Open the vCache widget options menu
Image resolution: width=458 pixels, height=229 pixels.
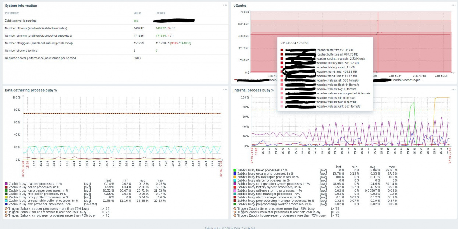coord(454,5)
